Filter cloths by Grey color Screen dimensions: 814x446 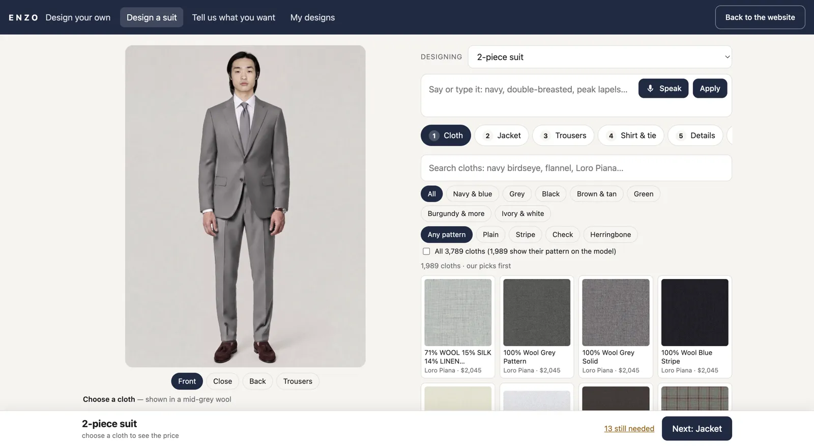[x=517, y=194]
